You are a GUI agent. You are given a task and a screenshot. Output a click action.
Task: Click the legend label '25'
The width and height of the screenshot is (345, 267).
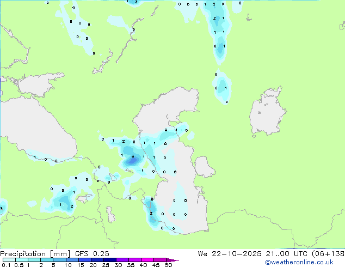(106, 265)
